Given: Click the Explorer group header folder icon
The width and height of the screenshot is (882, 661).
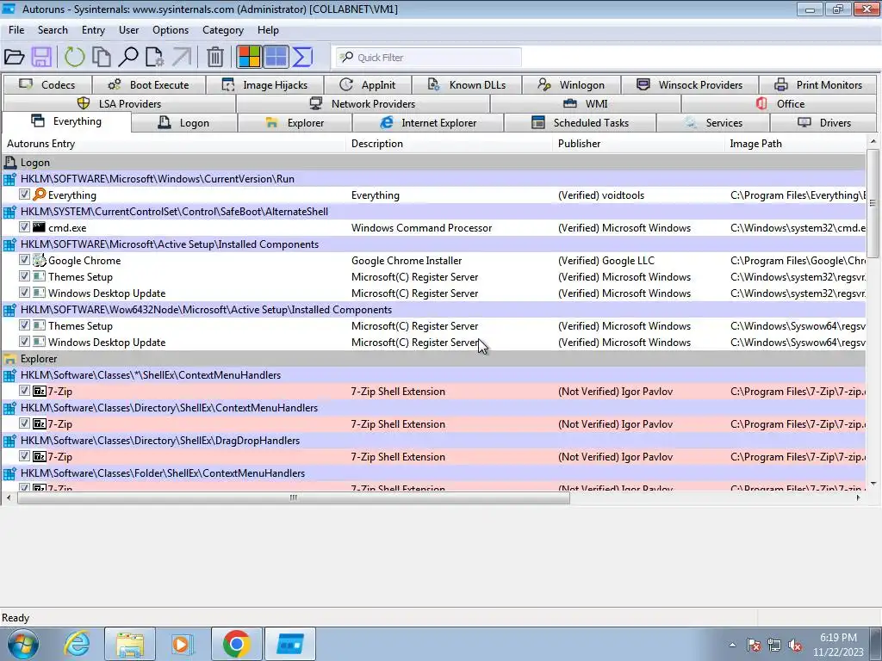Looking at the screenshot, I should tap(9, 359).
